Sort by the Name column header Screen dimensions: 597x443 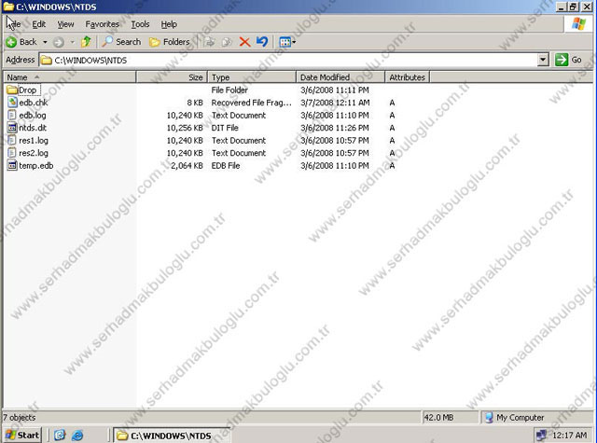pos(70,77)
